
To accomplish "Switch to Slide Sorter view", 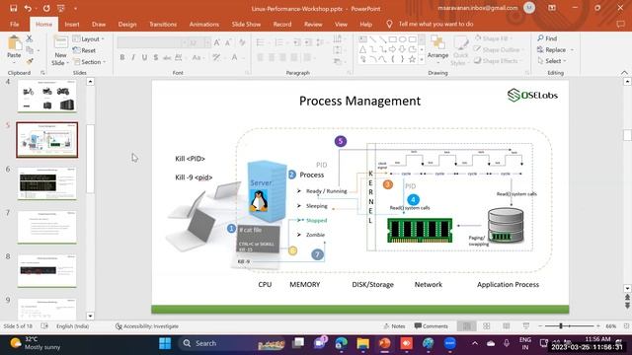I will [x=487, y=326].
